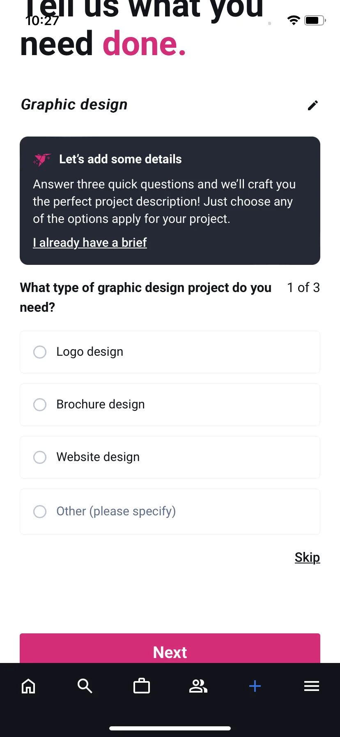Open the briefcase projects icon
Image resolution: width=340 pixels, height=737 pixels.
click(142, 686)
